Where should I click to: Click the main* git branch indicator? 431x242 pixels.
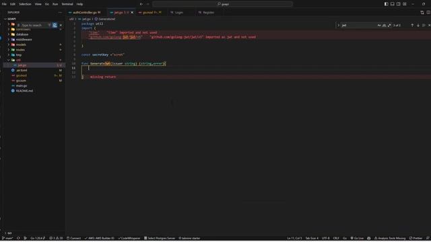[7, 238]
